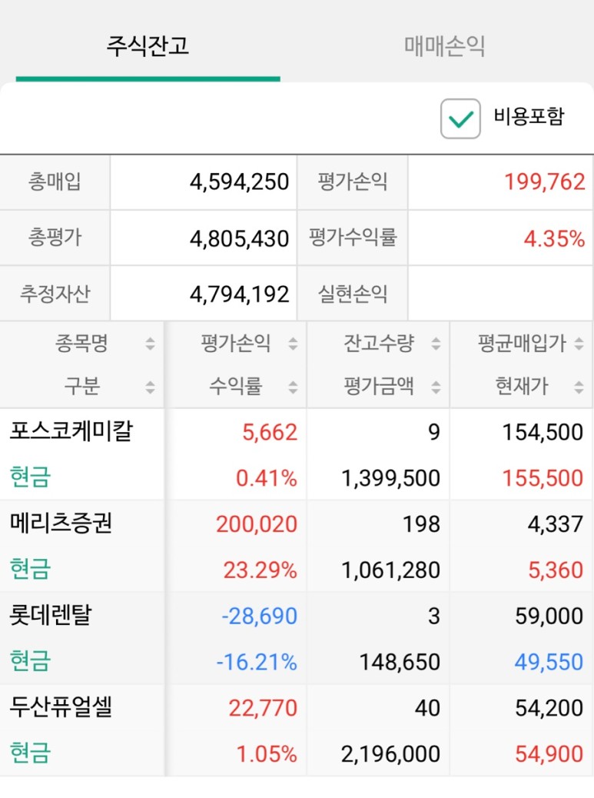Tap the 평가금액 column header label
This screenshot has height=798, width=594.
click(x=379, y=386)
